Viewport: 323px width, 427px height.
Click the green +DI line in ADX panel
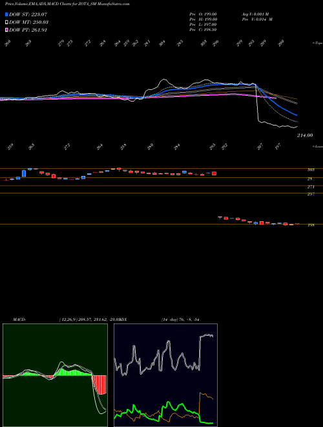click(163, 411)
